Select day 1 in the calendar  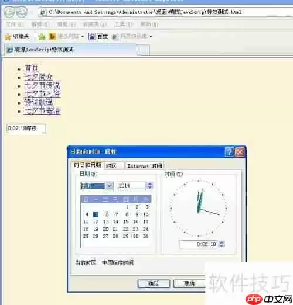(127, 207)
